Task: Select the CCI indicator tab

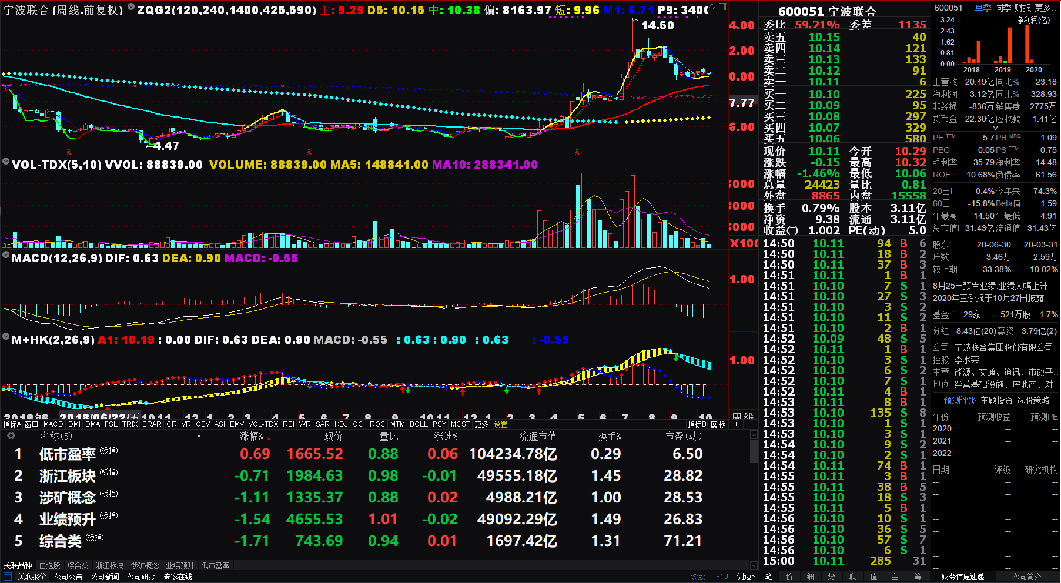Action: [x=359, y=424]
